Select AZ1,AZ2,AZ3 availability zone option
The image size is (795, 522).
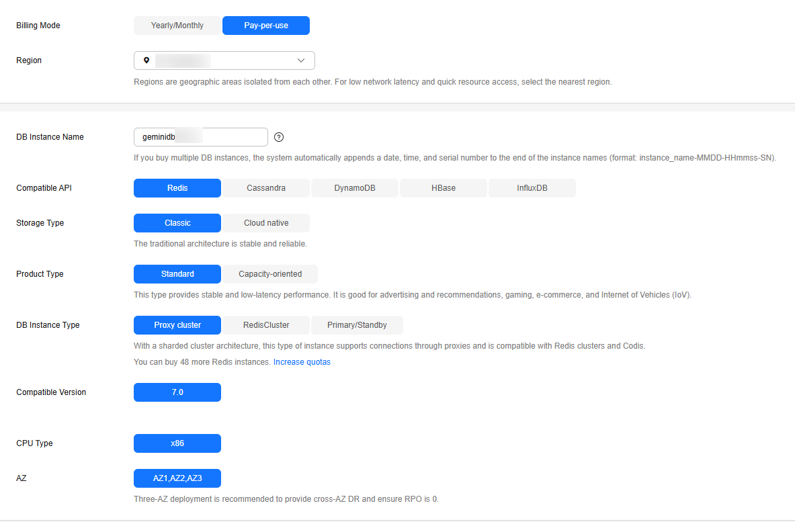pos(177,478)
